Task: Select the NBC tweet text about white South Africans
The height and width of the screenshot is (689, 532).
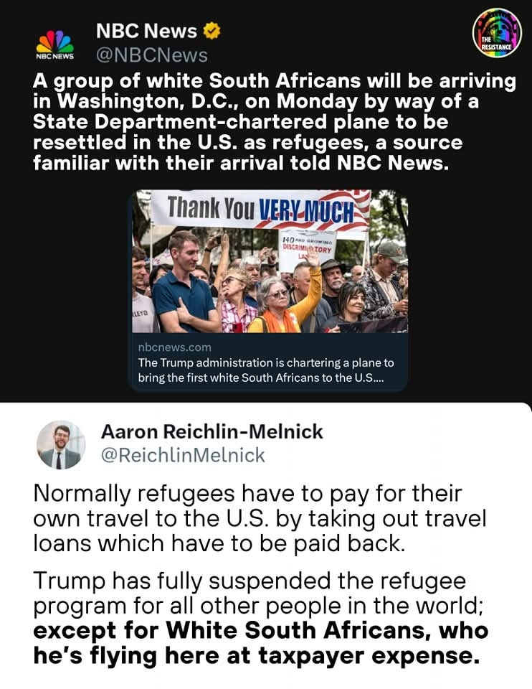Action: coord(275,122)
